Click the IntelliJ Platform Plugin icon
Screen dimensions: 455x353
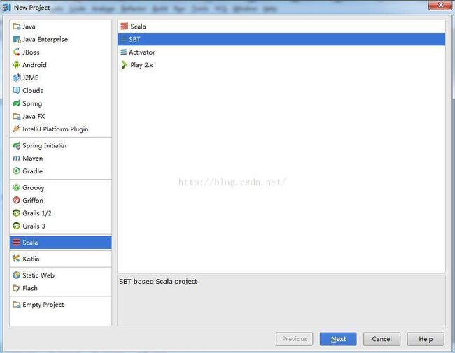click(x=17, y=129)
